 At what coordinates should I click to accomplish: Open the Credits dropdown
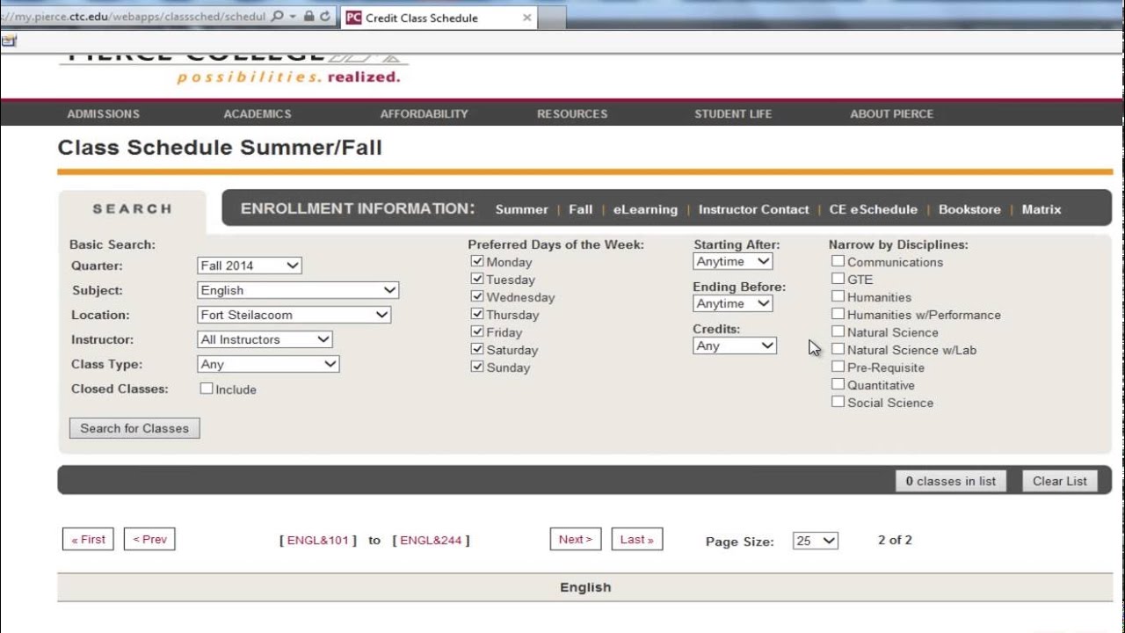(x=735, y=346)
